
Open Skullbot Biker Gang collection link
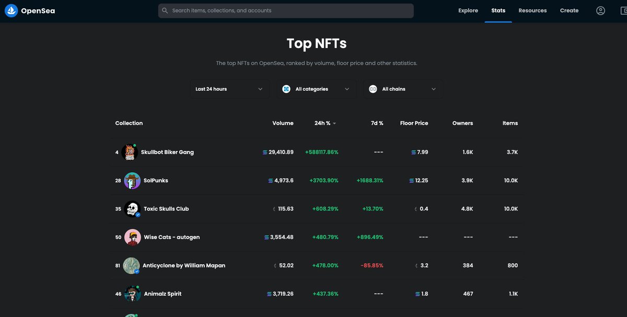[167, 152]
